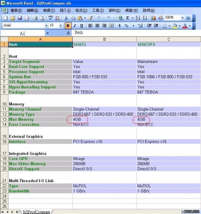The height and width of the screenshot is (214, 201).
Task: Center cell text horizontally
Action: (x=97, y=26)
